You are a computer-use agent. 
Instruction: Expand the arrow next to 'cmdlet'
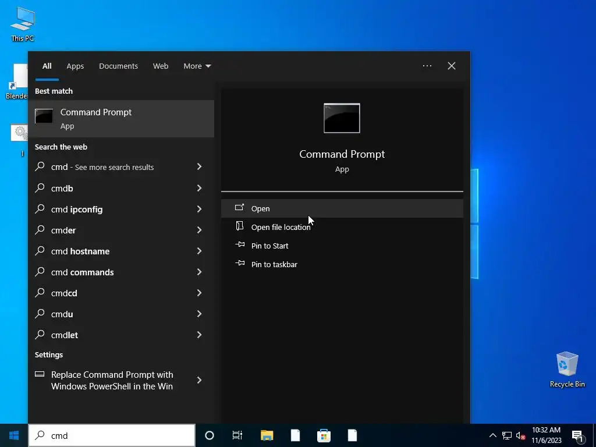tap(199, 334)
